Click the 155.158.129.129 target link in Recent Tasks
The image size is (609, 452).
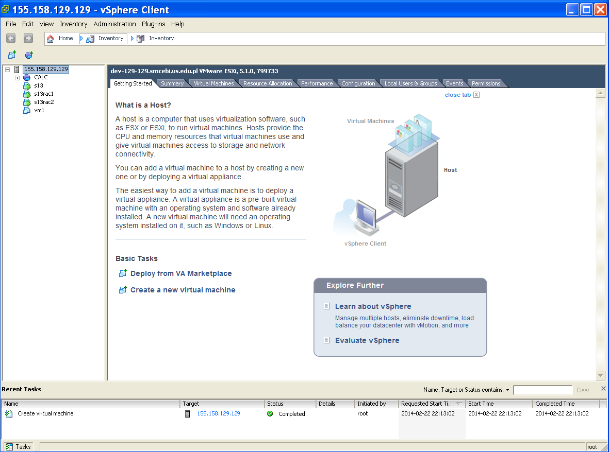219,413
